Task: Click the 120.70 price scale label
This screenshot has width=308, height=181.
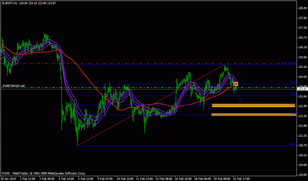Action: [x=303, y=145]
